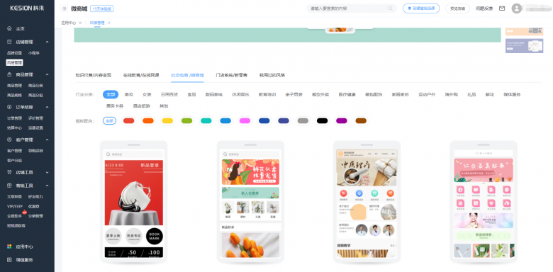Collapse the 商品管理 sidebar section
Screen dimensions: 553x272
[x=48, y=74]
